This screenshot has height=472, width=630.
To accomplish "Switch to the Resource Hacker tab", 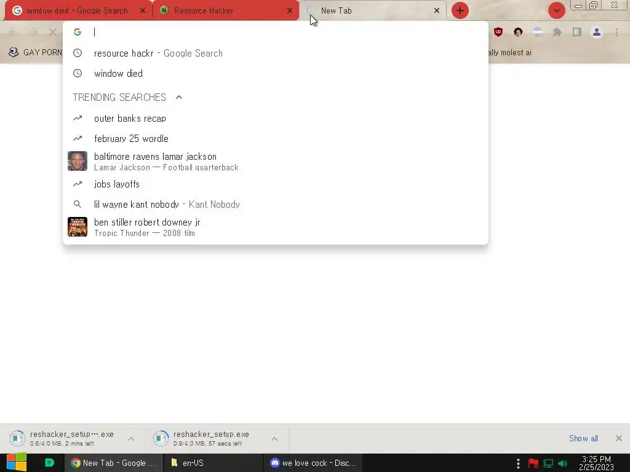I will [x=225, y=11].
